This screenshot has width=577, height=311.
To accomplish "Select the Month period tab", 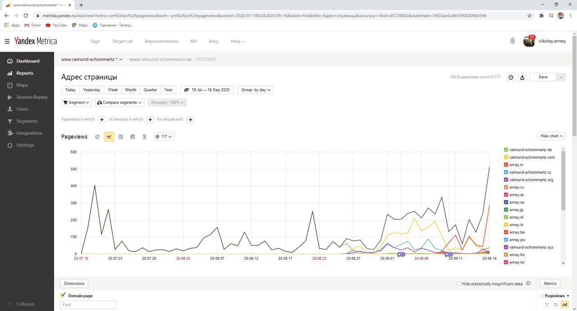I will [131, 90].
